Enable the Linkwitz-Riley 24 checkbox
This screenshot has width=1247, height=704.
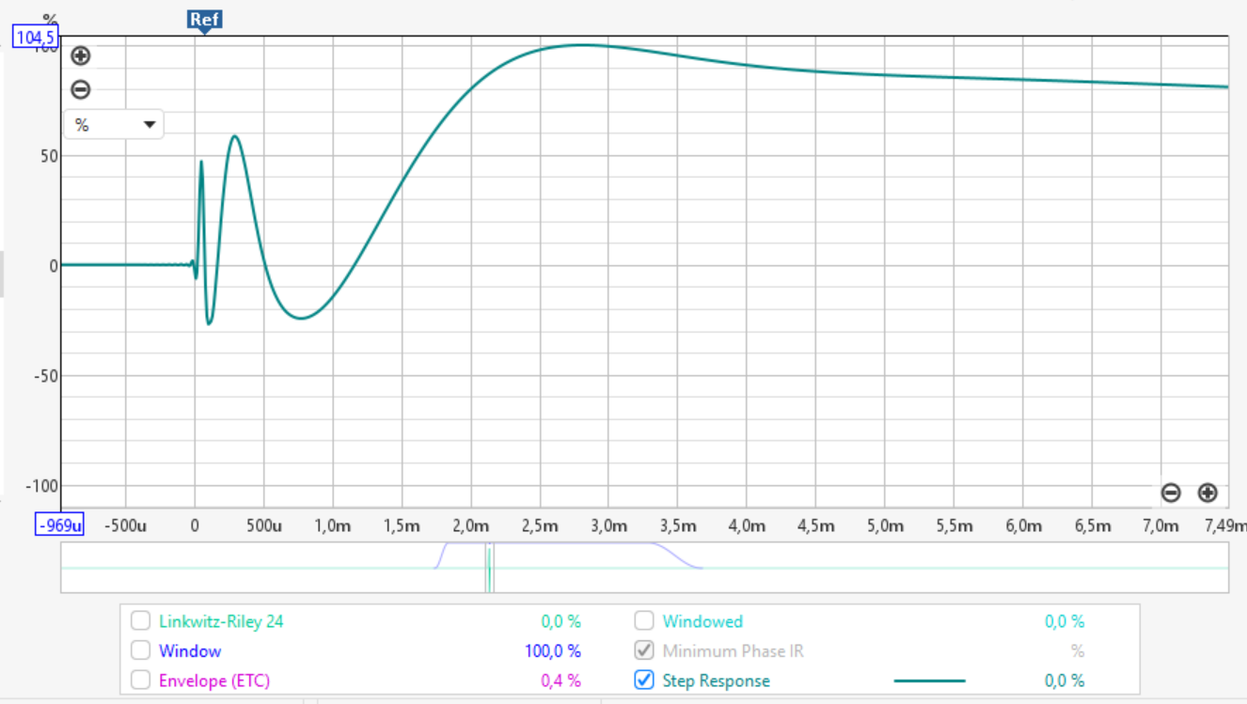141,621
